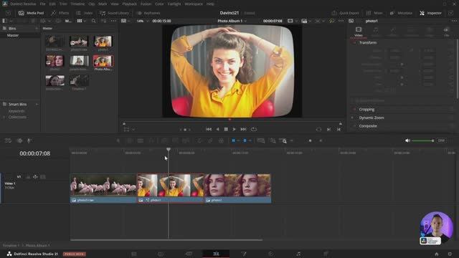Click the flag marker button

[233, 140]
